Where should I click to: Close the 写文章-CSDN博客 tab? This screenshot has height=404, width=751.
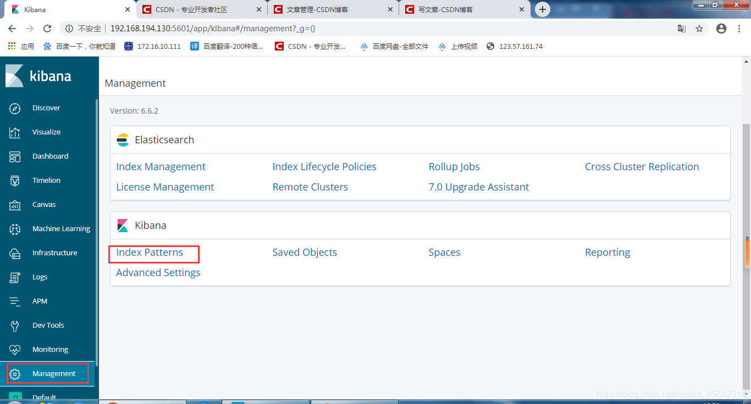[x=522, y=9]
